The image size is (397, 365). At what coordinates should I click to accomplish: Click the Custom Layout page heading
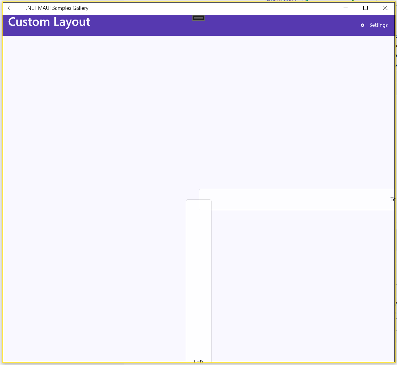(x=49, y=22)
